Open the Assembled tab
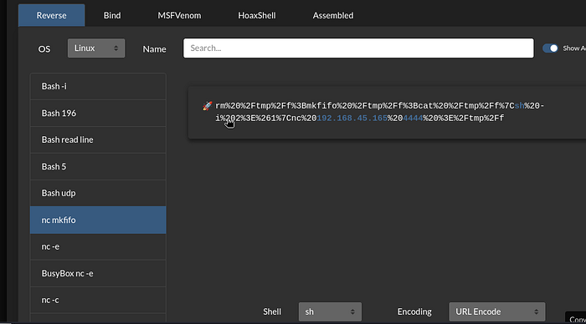The height and width of the screenshot is (324, 586). click(333, 15)
